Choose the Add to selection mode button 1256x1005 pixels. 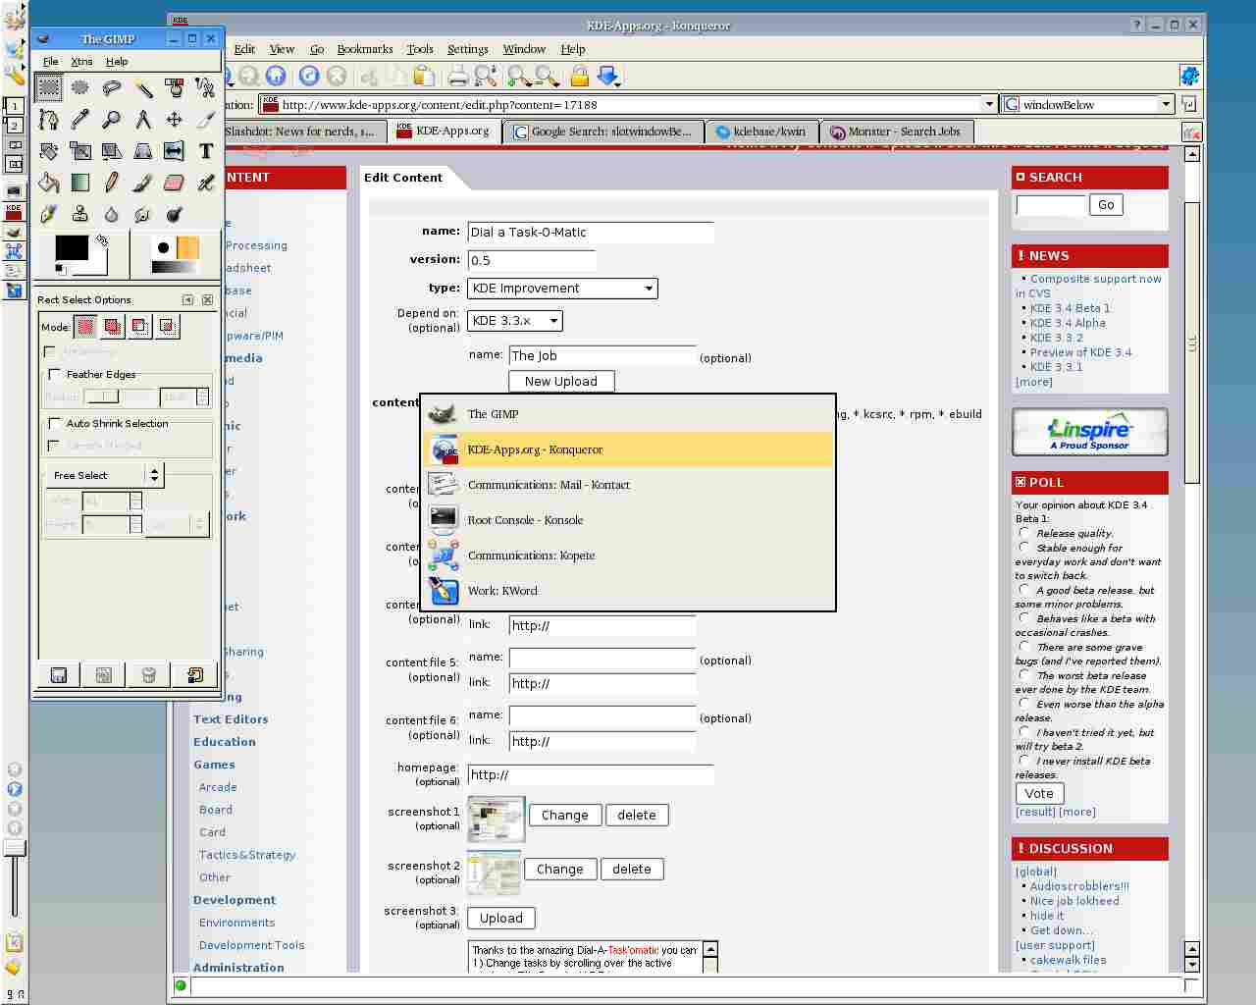[114, 327]
